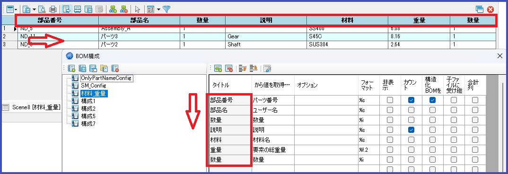Viewport: 508px width, 174px height.
Task: Check 合計列 checkbox for 重量 row
Action: pyautogui.click(x=475, y=150)
